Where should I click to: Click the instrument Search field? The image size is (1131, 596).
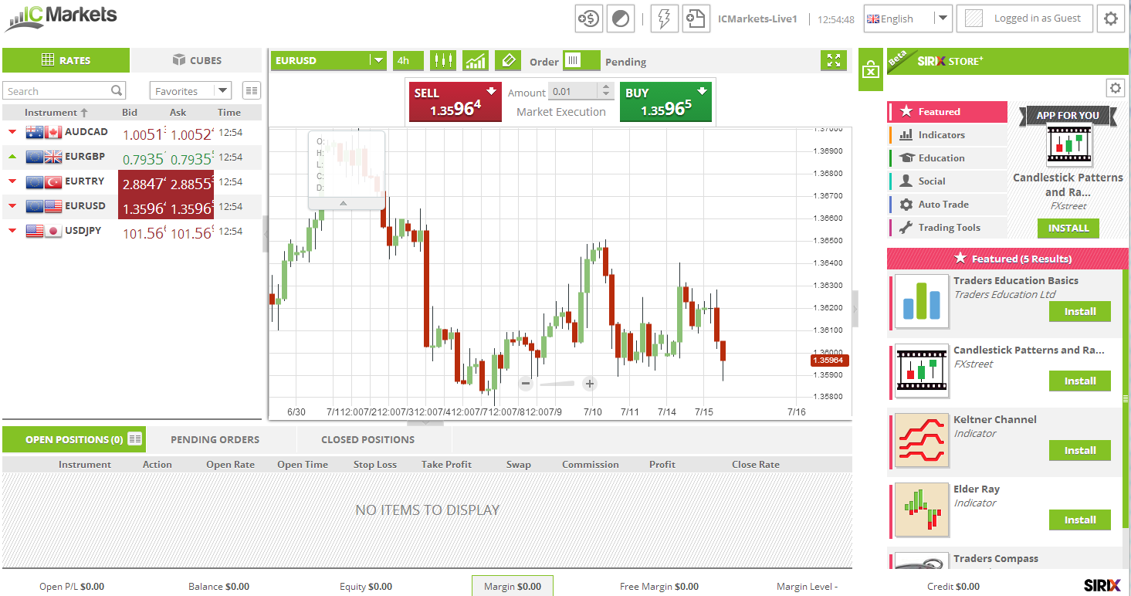58,91
